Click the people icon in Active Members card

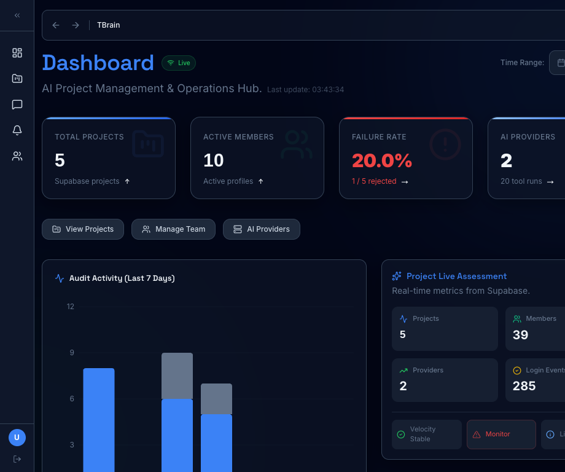pos(296,144)
